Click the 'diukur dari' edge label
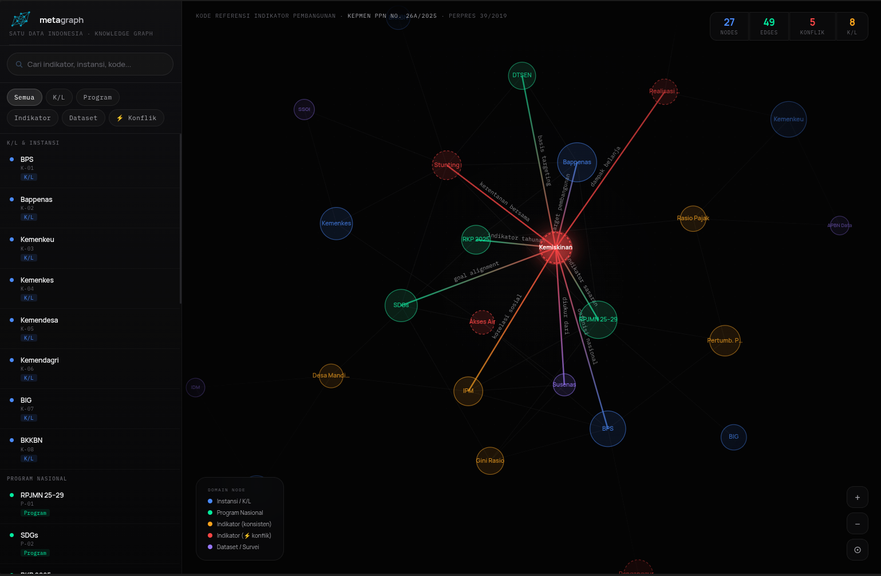The image size is (881, 576). click(x=566, y=316)
